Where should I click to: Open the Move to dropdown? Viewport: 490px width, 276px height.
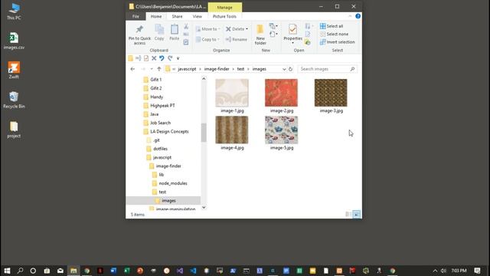(207, 29)
